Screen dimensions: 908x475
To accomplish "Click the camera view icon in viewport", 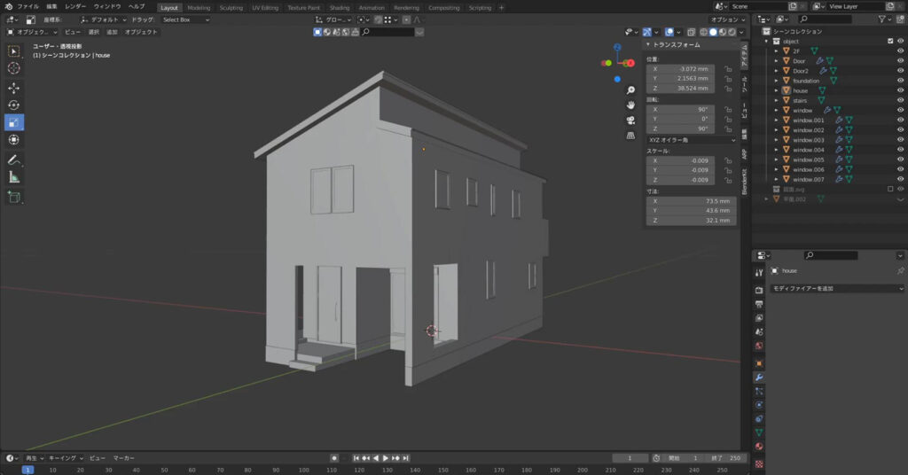I will pyautogui.click(x=630, y=120).
